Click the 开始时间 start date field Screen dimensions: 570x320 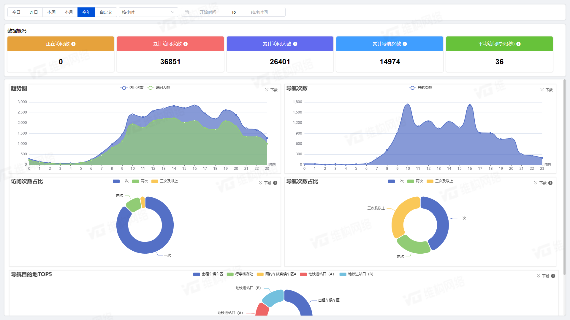(x=208, y=12)
